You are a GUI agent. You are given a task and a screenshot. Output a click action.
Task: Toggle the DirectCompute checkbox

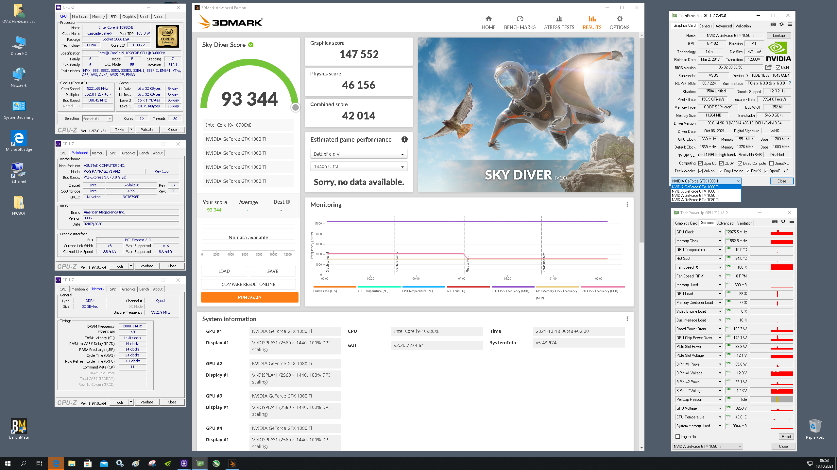pos(740,164)
